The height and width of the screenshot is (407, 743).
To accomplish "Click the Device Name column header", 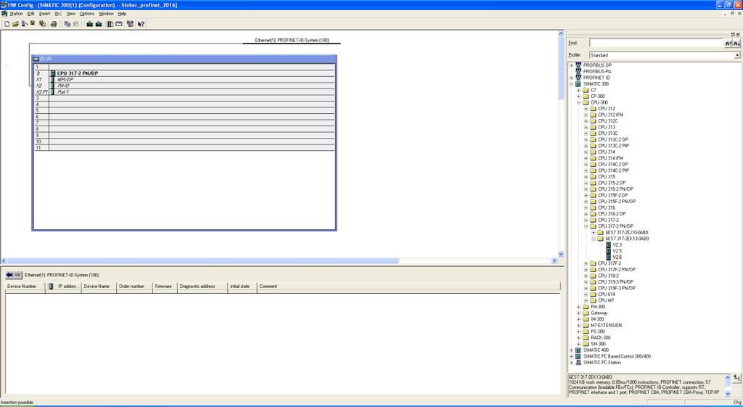I will (x=99, y=287).
